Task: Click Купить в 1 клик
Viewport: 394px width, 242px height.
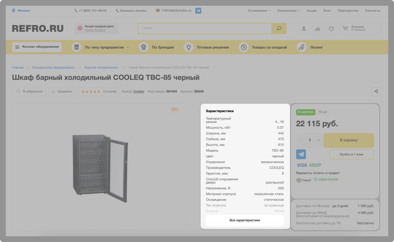Action: [351, 155]
